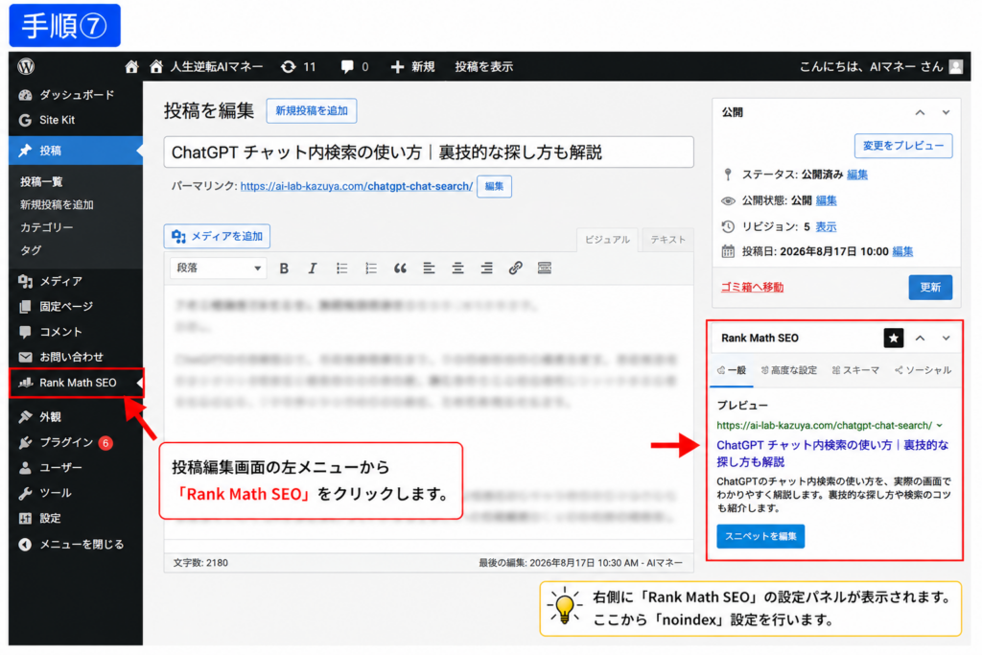Insert Read More tag

(x=545, y=268)
